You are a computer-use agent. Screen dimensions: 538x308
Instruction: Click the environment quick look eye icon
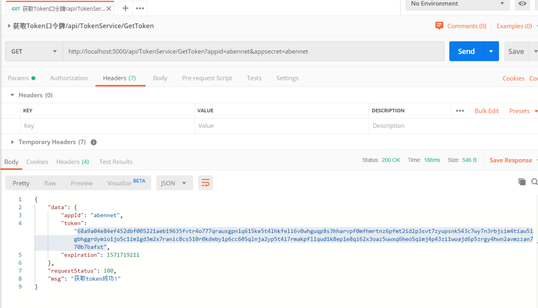click(522, 4)
